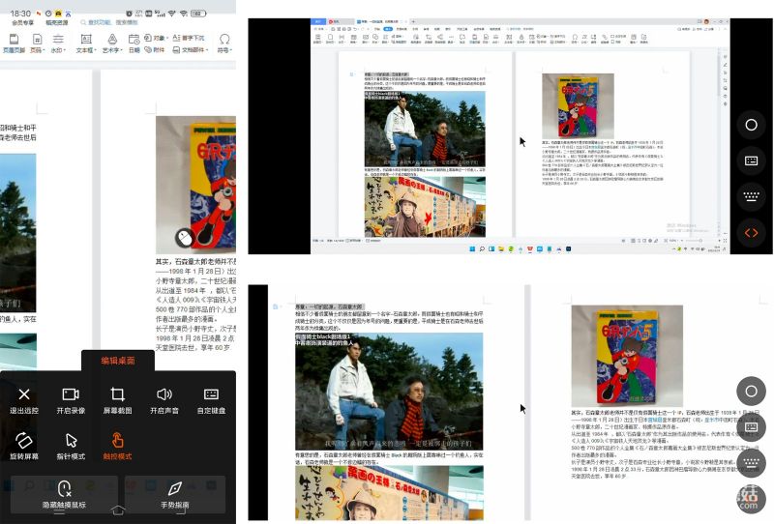
Task: Expand the 水印 dropdown arrow
Action: pyautogui.click(x=65, y=50)
